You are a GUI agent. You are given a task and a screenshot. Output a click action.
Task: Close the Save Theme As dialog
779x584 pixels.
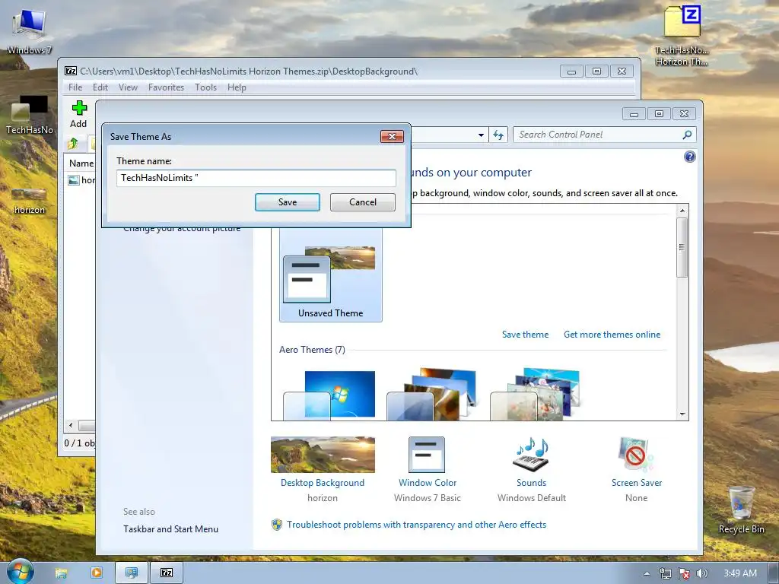pyautogui.click(x=392, y=137)
